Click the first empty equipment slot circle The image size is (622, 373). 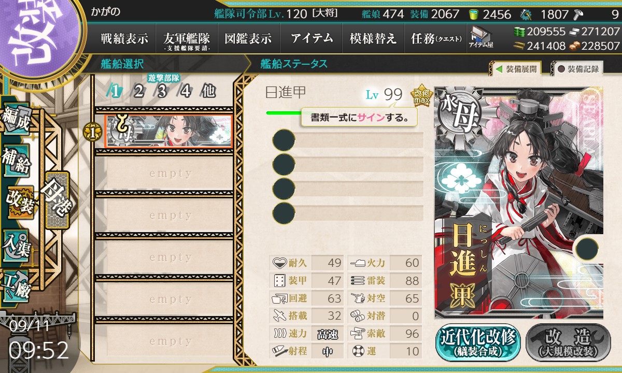coord(284,140)
